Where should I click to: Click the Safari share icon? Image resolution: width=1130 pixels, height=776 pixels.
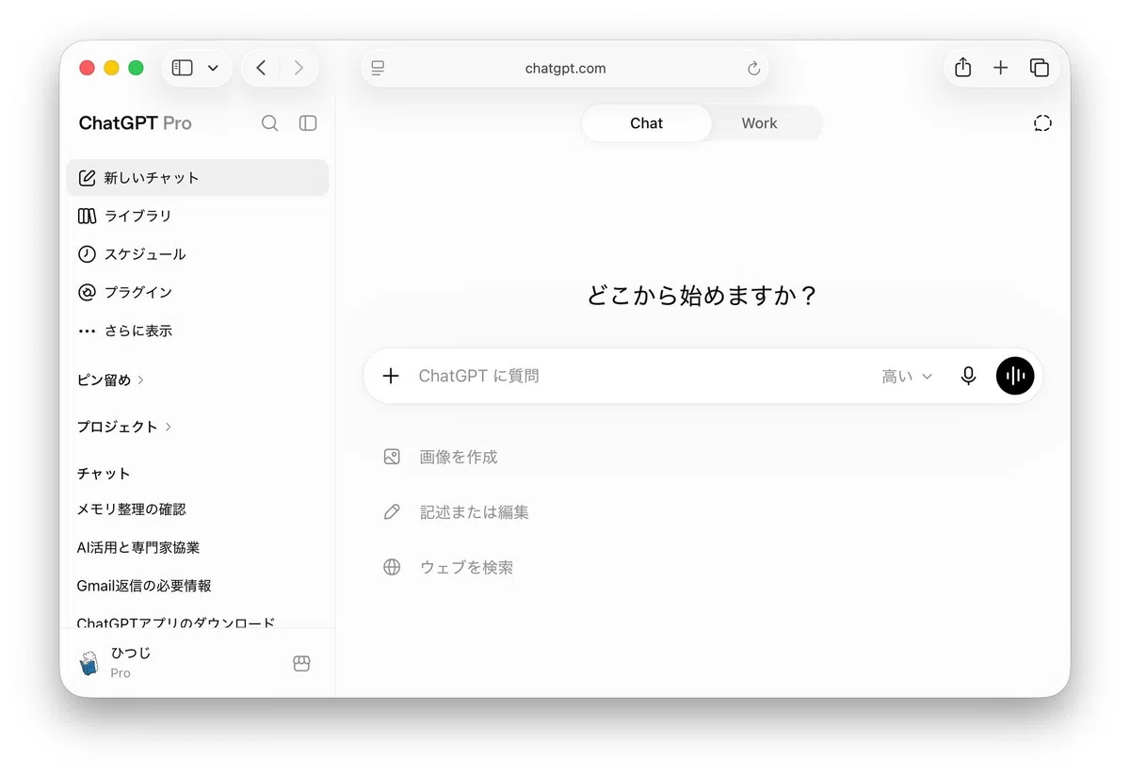(x=962, y=68)
